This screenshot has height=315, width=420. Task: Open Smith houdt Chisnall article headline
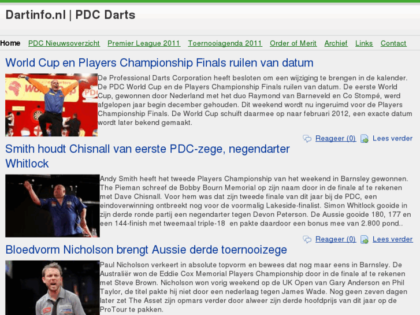tap(147, 156)
